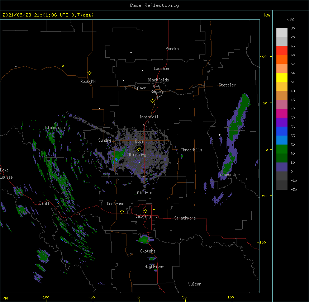The image size is (309, 302).
Task: Click the Lake Louise label
Action: (x=6, y=174)
